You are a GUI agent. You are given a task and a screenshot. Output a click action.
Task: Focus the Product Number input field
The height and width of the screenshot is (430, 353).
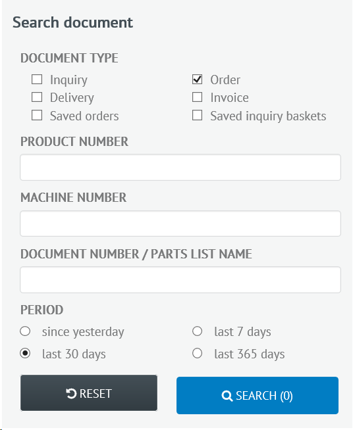[180, 167]
